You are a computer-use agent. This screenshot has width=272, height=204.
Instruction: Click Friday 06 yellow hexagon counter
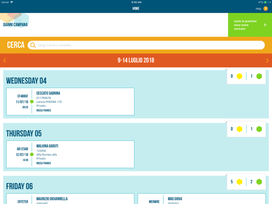(x=239, y=182)
